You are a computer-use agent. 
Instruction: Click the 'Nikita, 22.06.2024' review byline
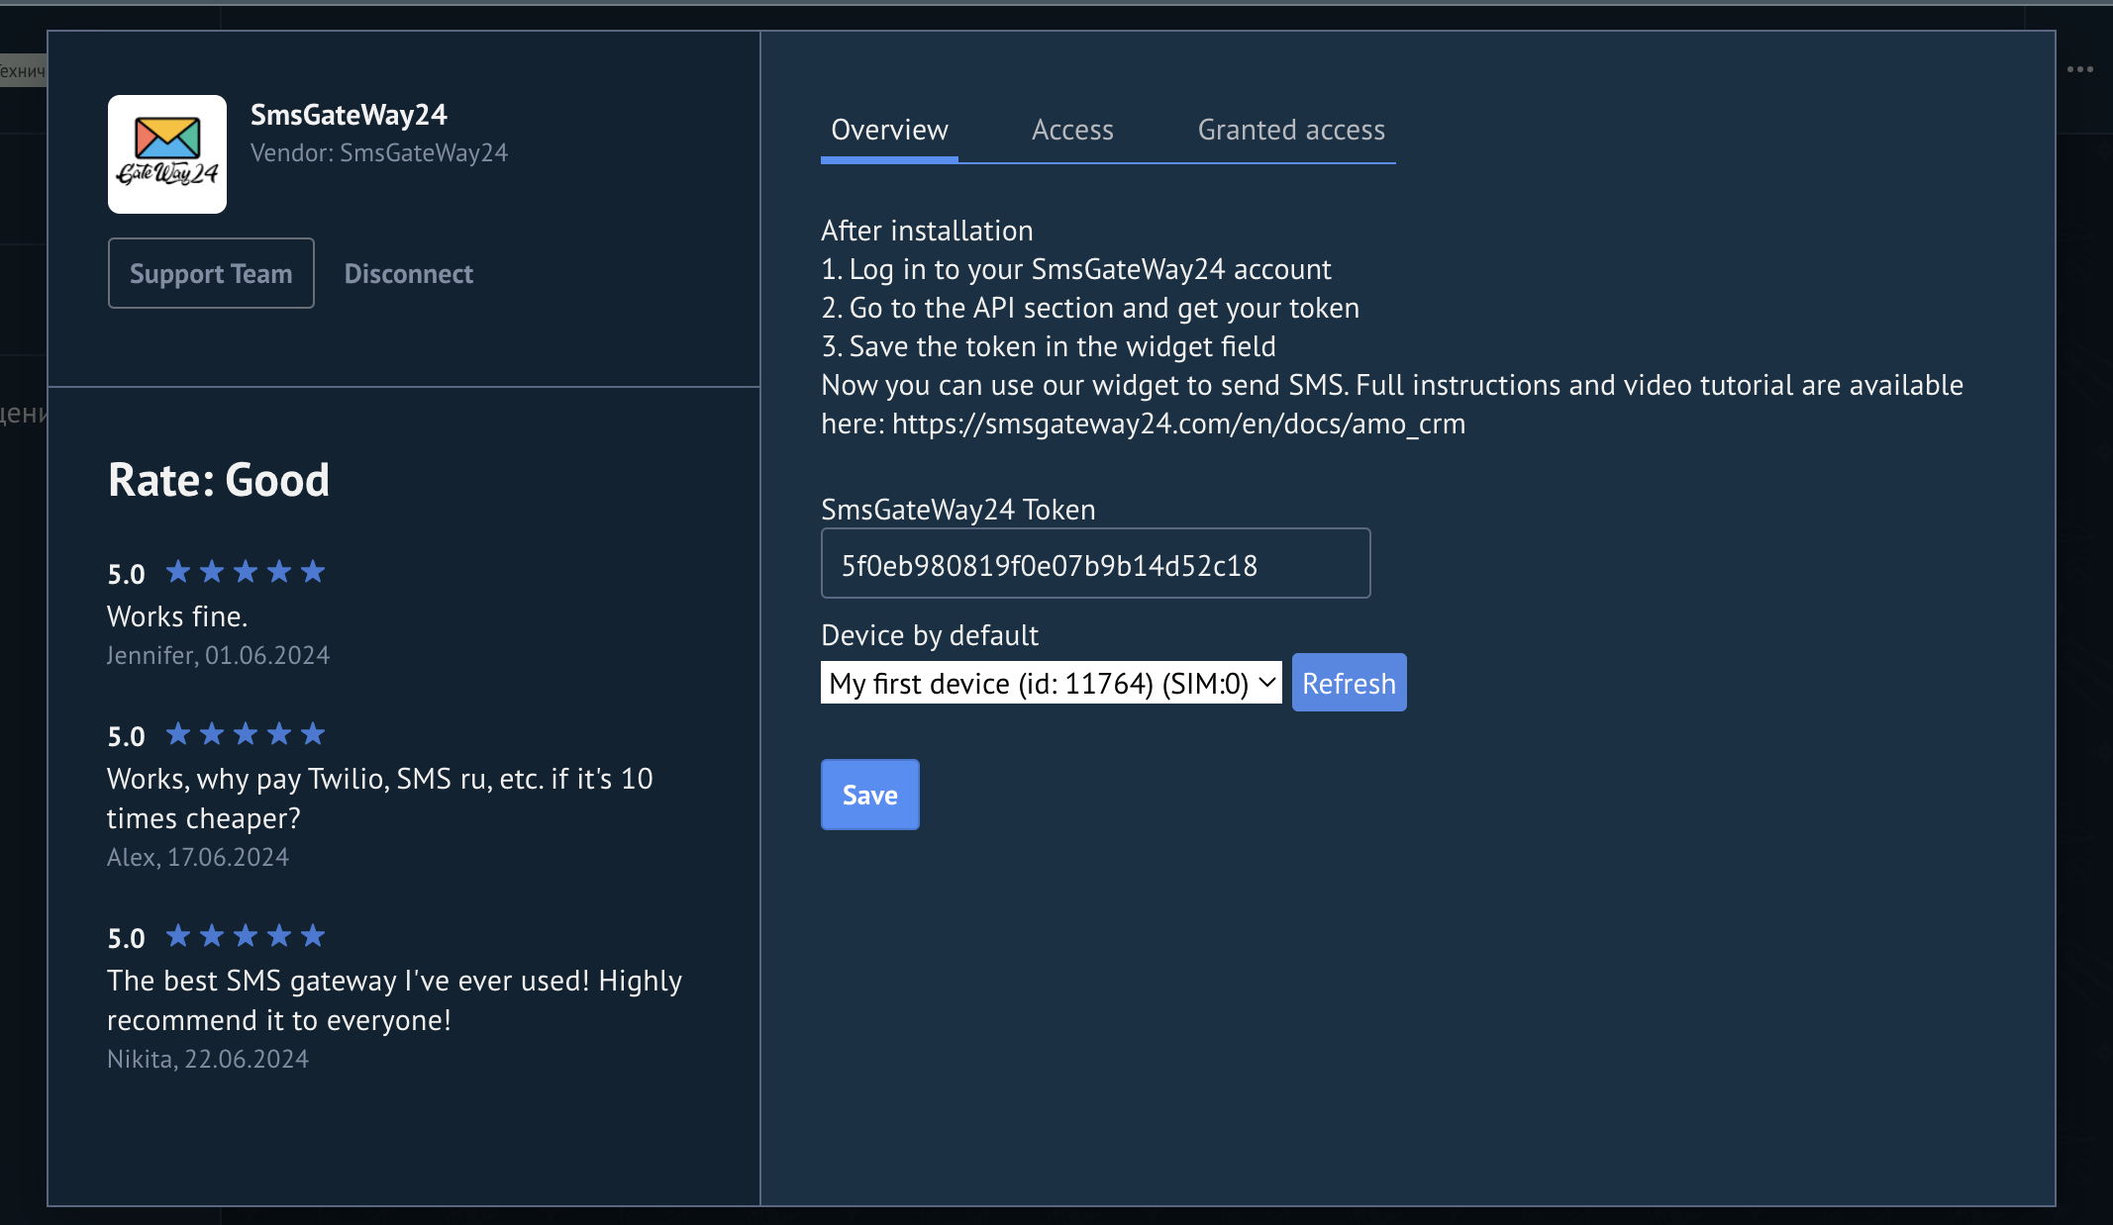point(208,1059)
